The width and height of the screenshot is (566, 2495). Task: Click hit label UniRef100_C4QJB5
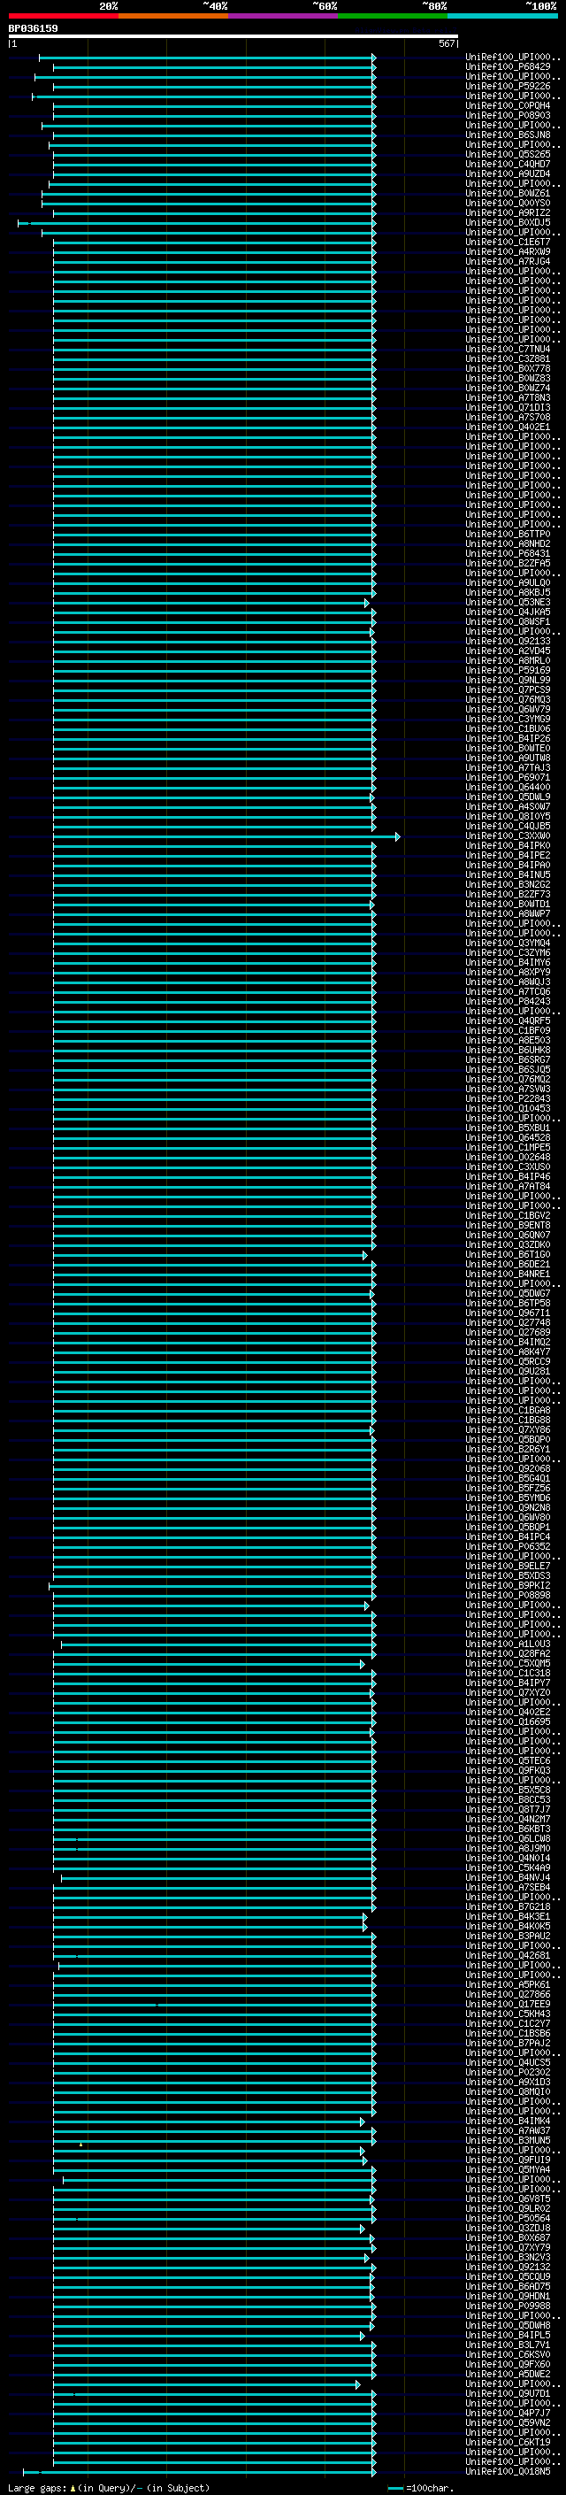[508, 826]
